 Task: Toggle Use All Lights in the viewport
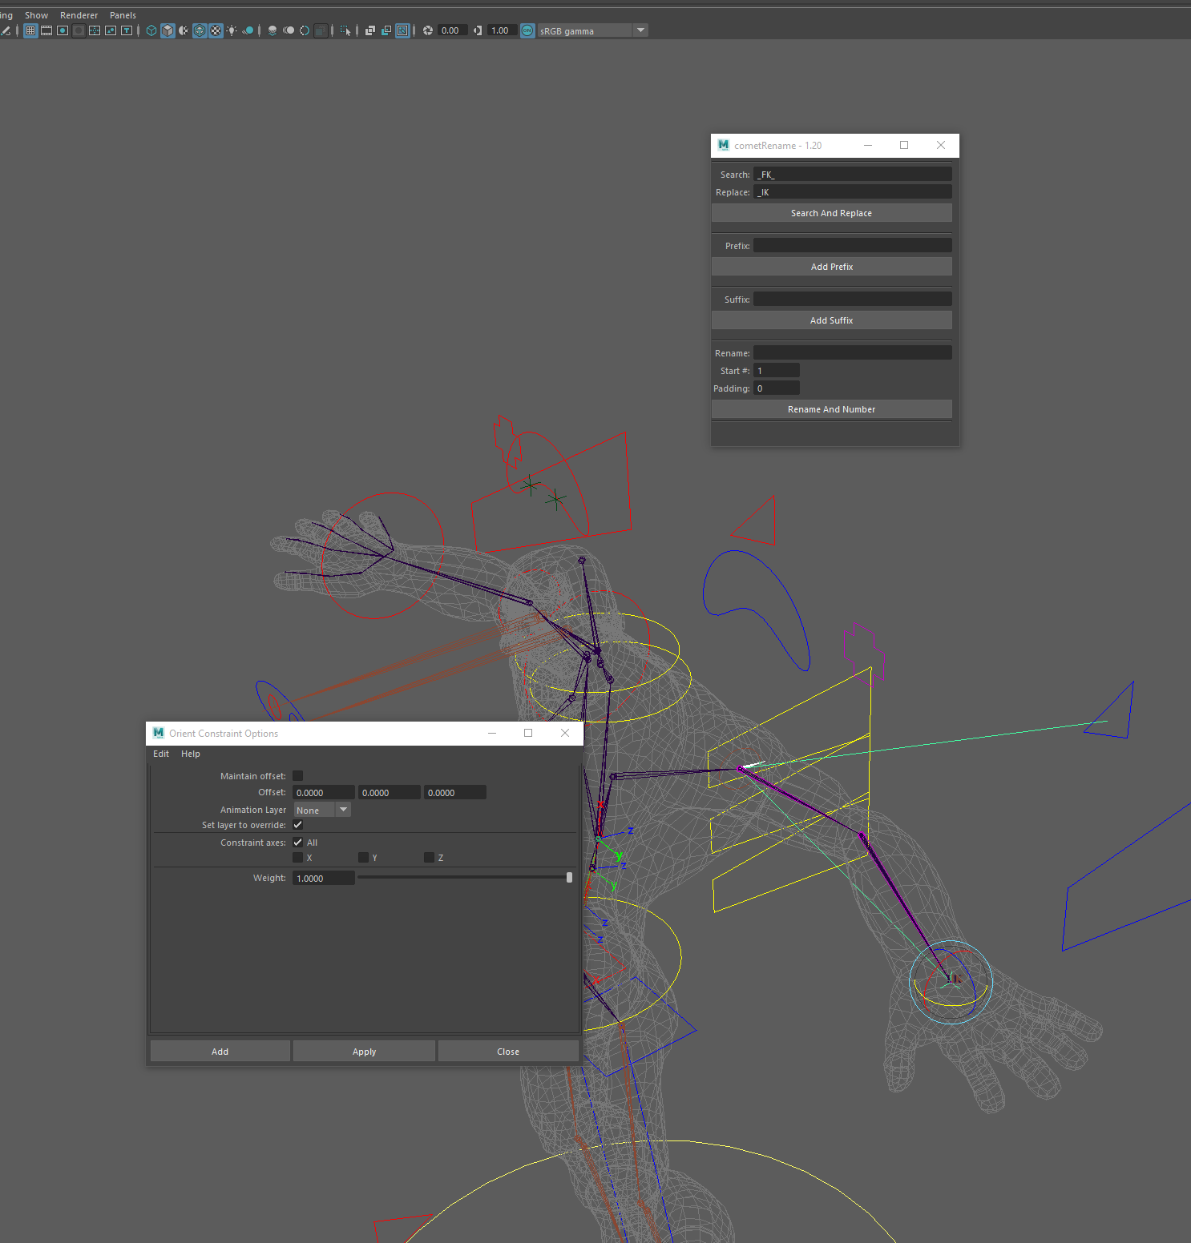coord(232,30)
